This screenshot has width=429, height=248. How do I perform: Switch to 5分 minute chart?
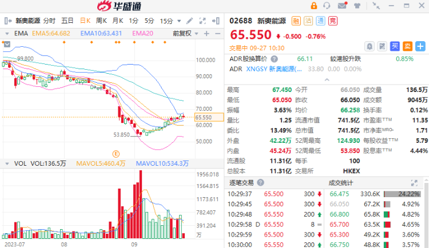(149, 21)
